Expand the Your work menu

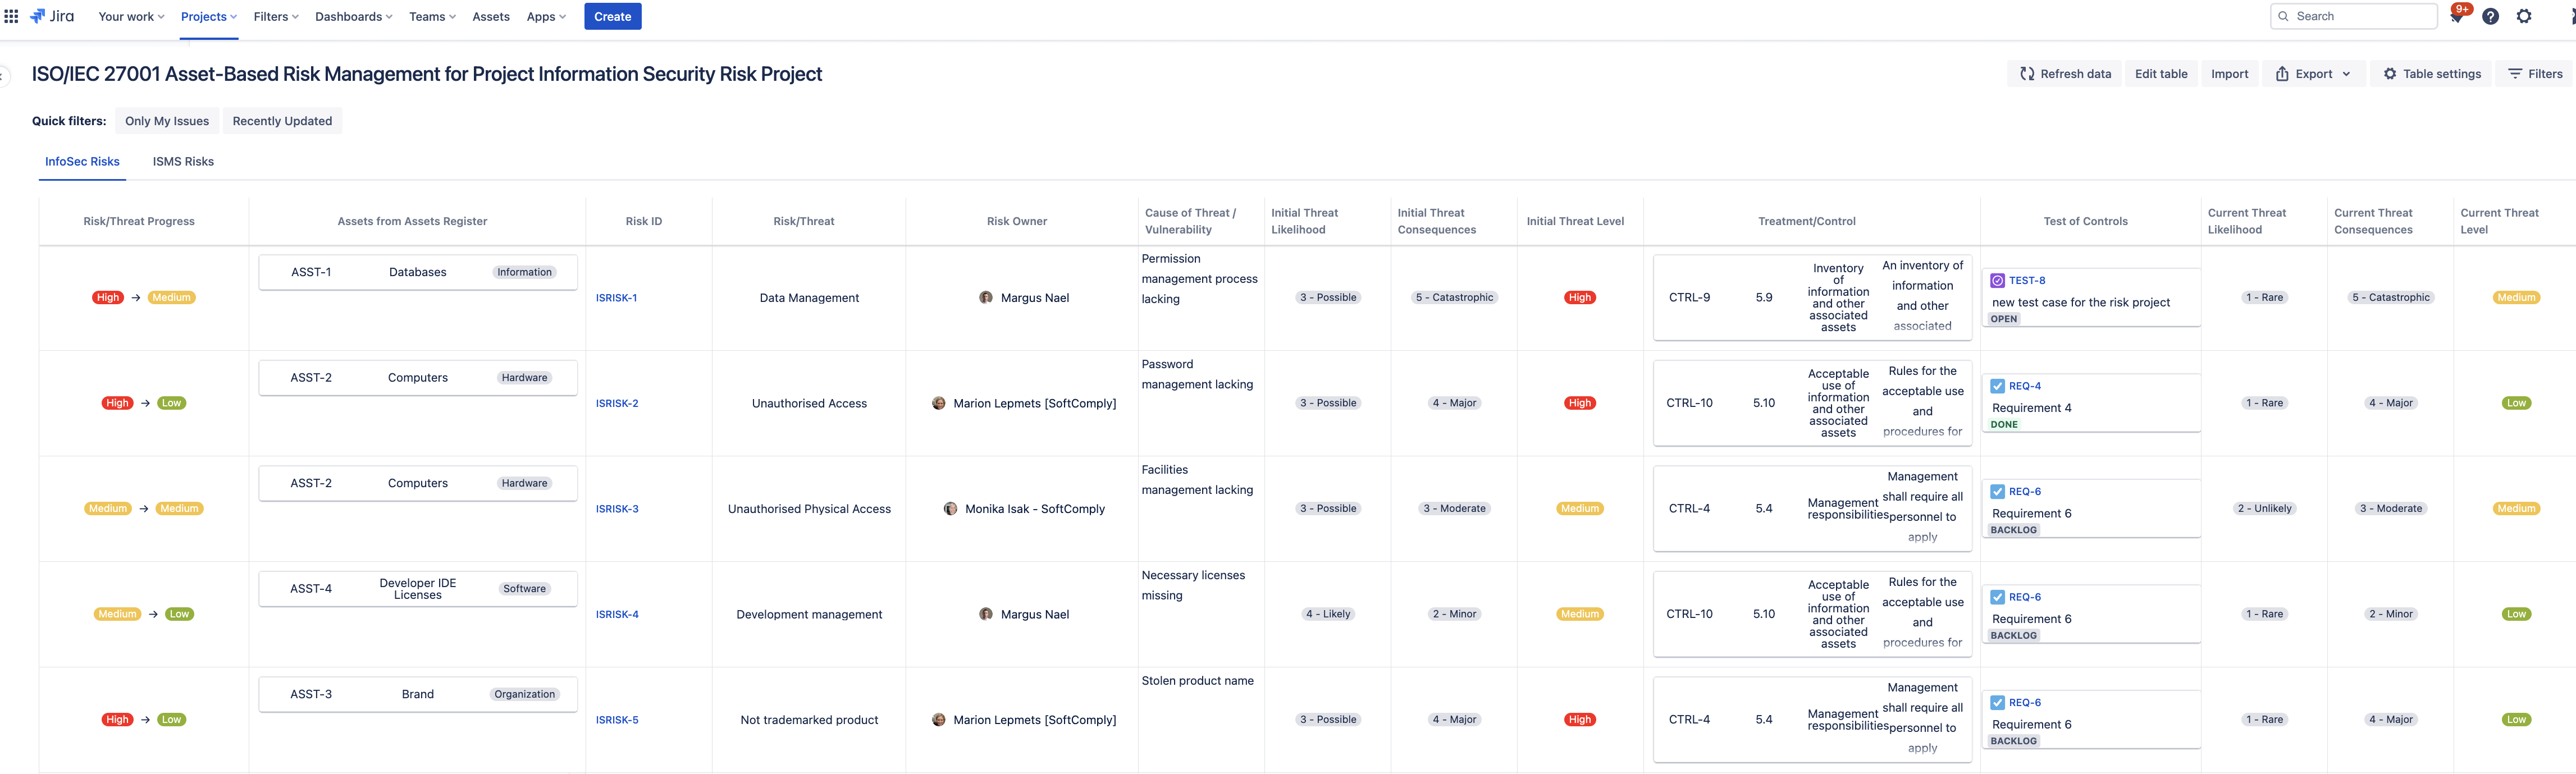(131, 16)
